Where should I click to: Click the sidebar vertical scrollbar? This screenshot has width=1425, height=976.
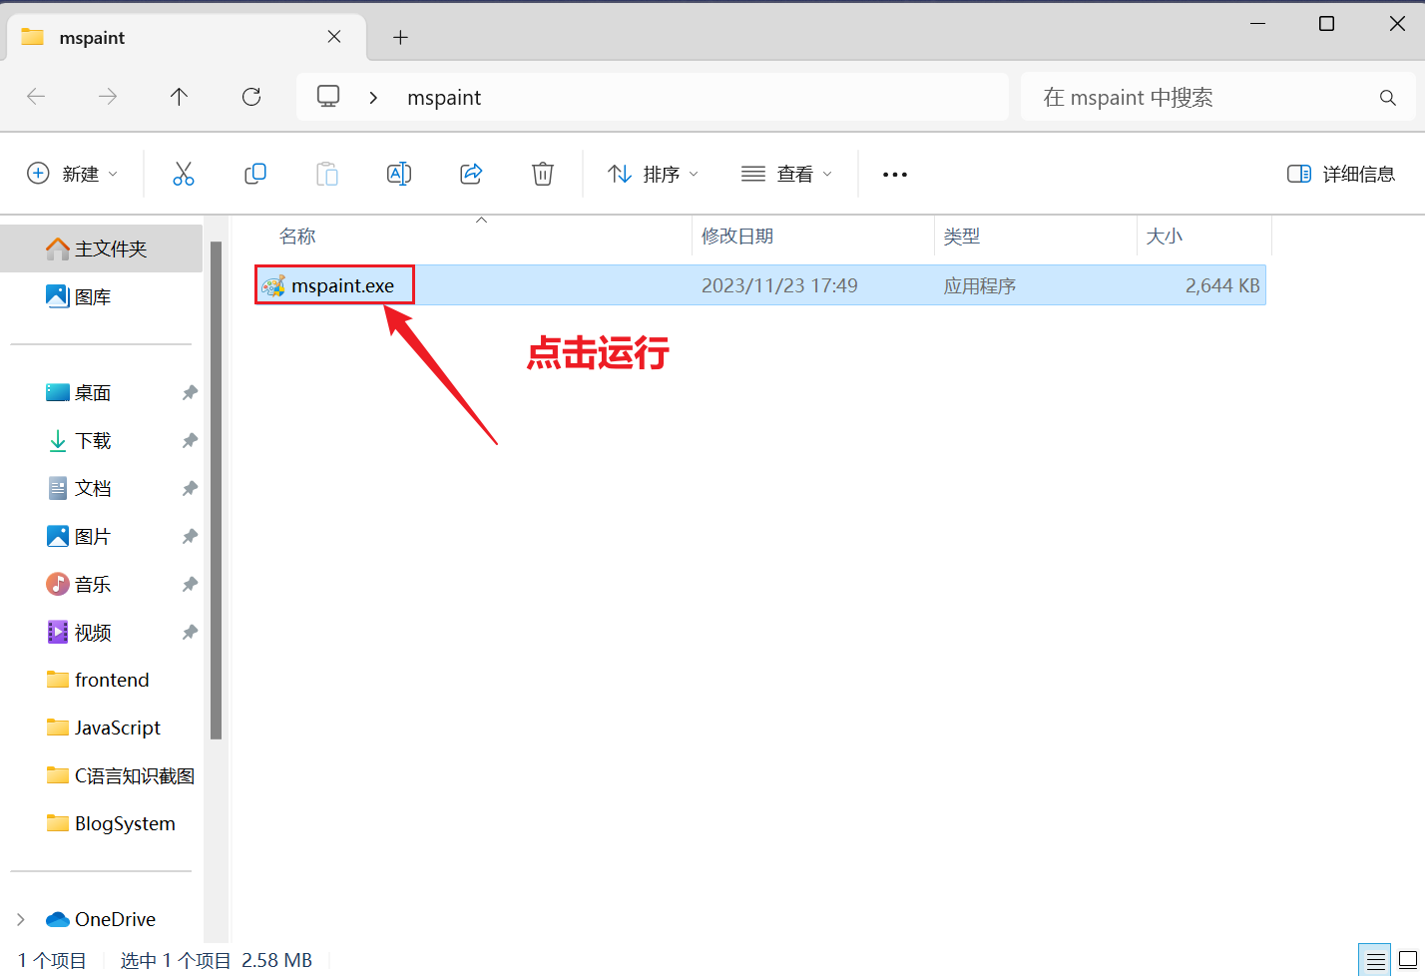(x=217, y=489)
